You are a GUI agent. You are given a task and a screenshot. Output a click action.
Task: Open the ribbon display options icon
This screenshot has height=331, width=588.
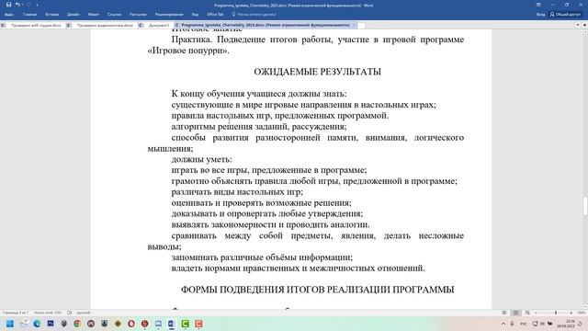538,5
